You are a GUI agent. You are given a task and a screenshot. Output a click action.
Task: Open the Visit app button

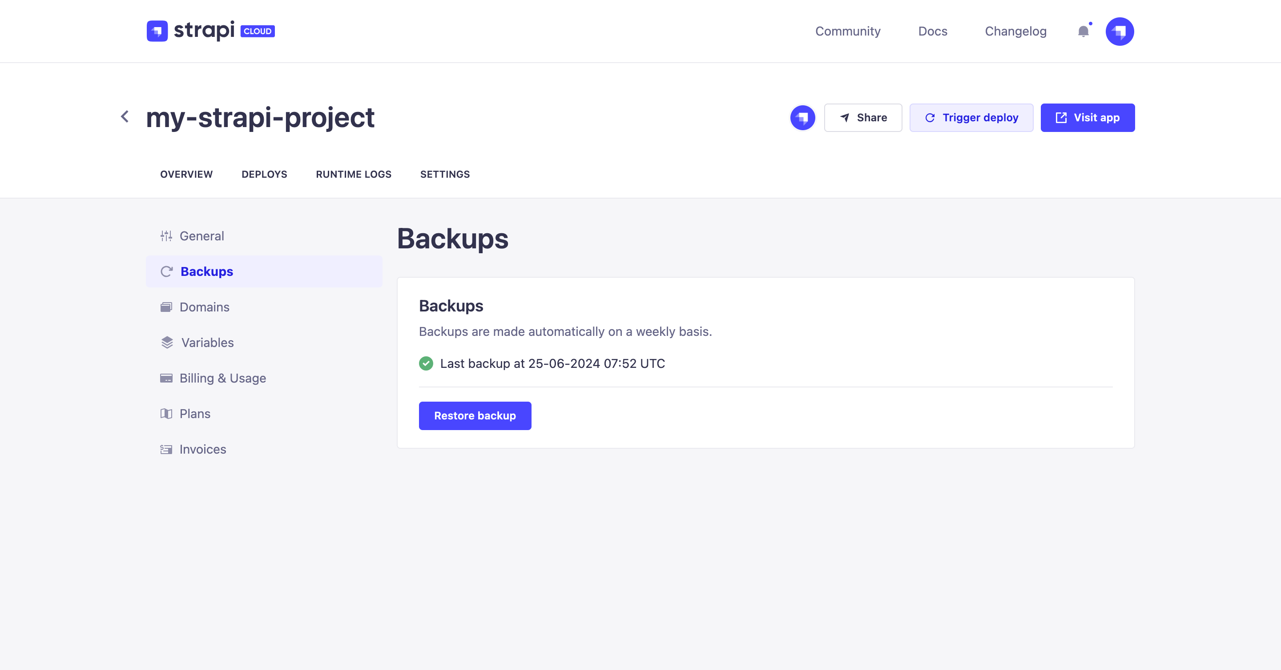pyautogui.click(x=1088, y=118)
